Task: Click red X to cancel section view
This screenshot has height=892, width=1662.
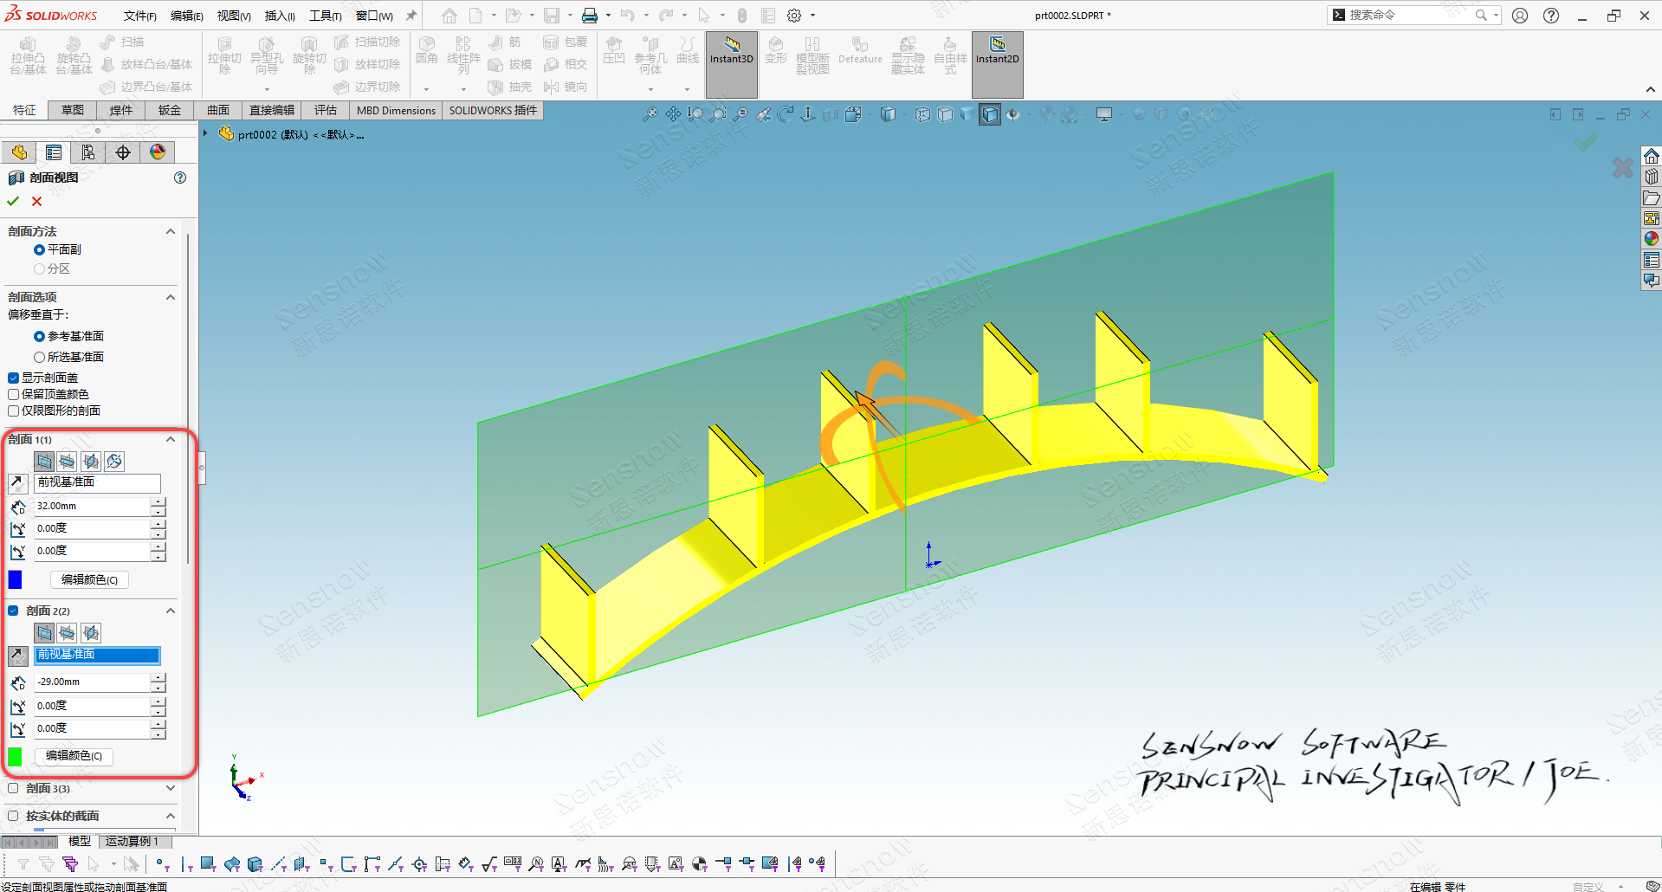Action: point(36,201)
